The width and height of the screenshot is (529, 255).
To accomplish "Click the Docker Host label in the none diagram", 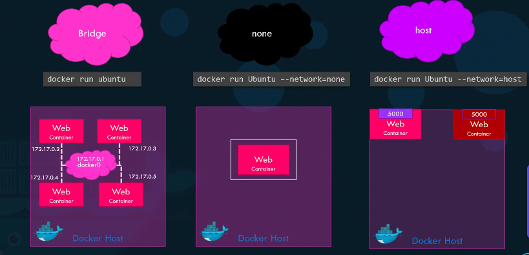I will [263, 238].
